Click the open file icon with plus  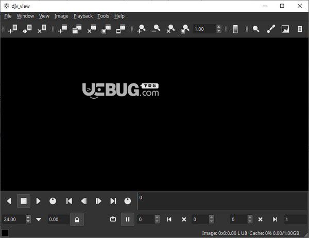coord(12,29)
